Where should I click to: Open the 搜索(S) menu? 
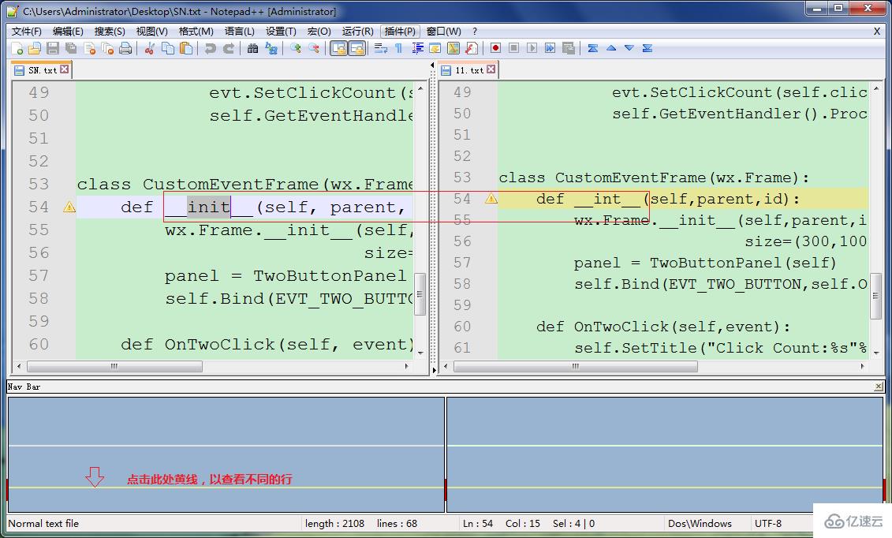110,32
